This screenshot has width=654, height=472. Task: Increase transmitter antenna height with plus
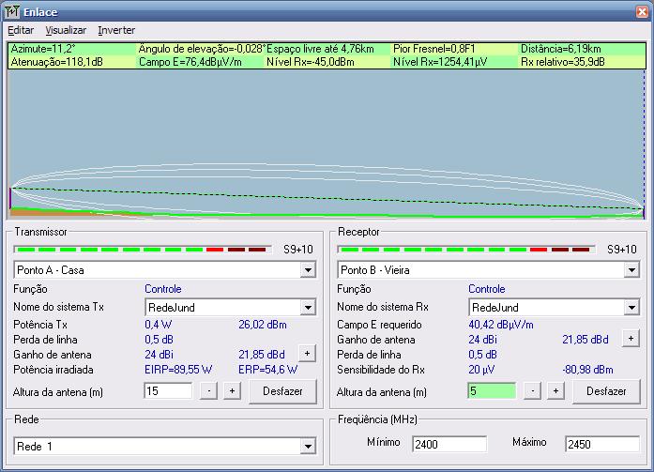click(231, 391)
